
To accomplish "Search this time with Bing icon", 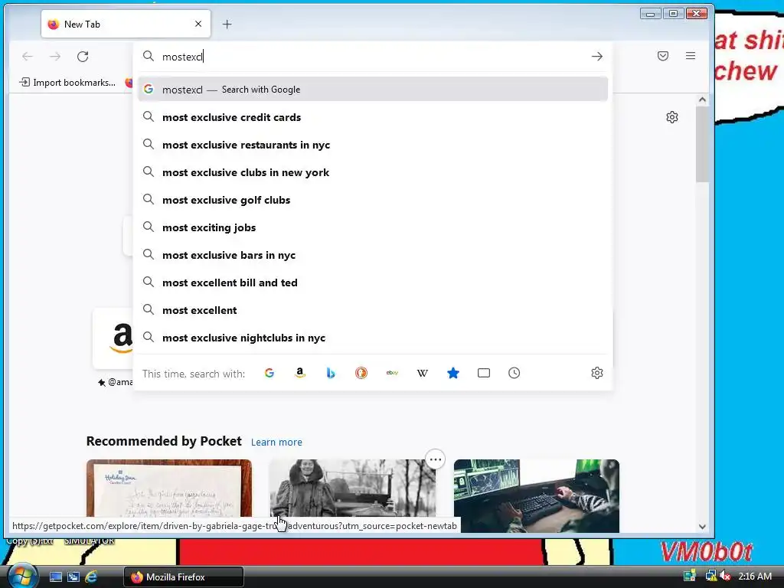I will coord(331,373).
